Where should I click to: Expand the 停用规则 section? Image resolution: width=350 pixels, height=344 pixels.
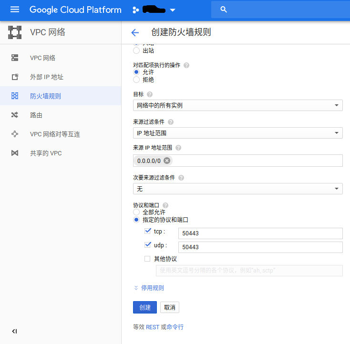tap(149, 288)
